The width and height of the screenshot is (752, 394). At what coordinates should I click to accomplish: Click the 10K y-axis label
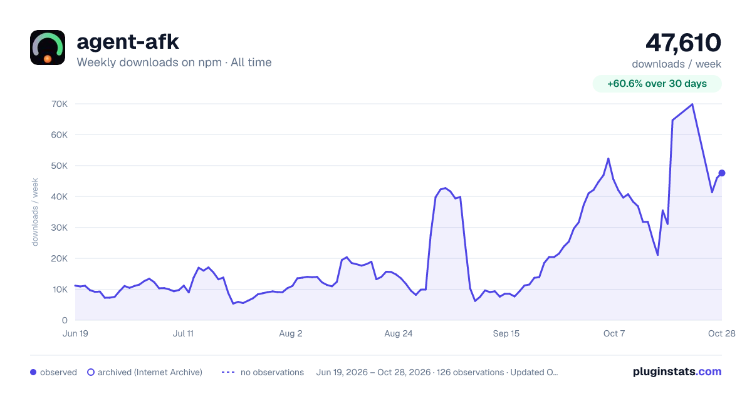point(59,290)
